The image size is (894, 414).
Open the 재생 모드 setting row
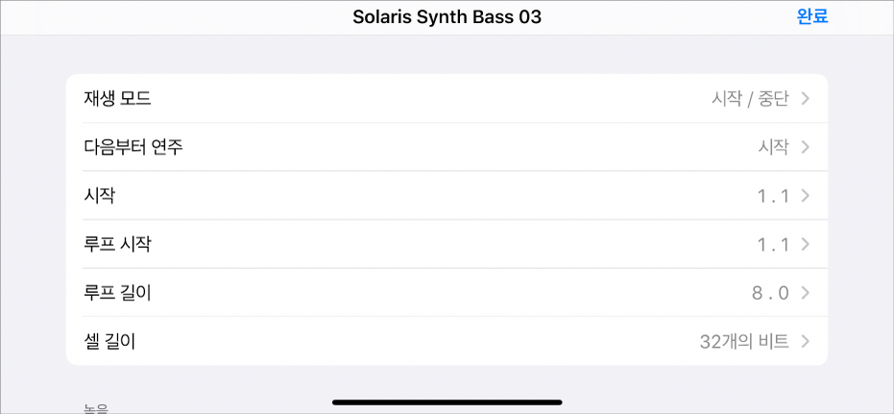point(118,98)
